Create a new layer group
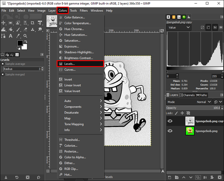 [177, 177]
